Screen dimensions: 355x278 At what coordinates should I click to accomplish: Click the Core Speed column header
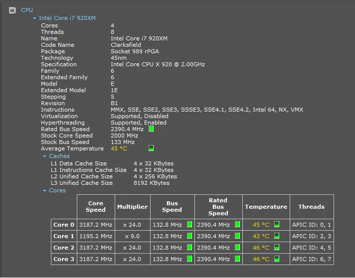coord(96,207)
